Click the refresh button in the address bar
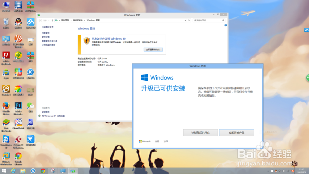 (x=189, y=20)
